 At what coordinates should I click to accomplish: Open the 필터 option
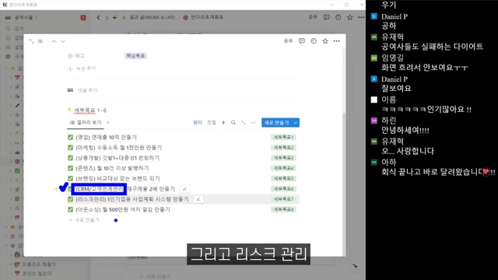pos(198,123)
